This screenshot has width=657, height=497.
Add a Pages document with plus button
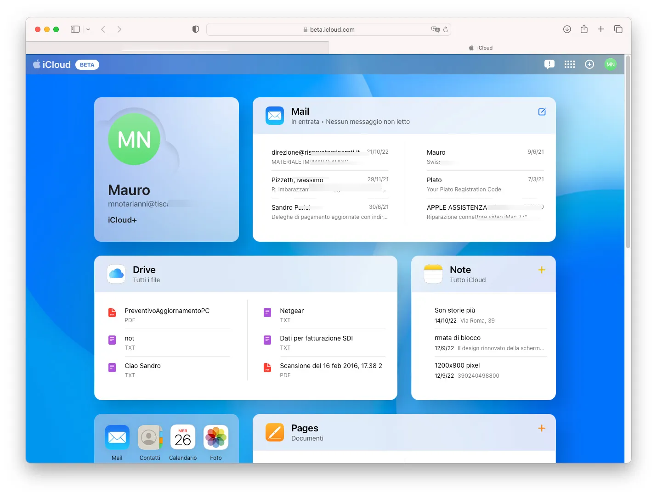pos(542,428)
